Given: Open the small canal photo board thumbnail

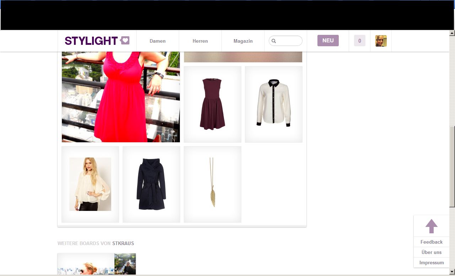Looking at the screenshot, I should coord(125,264).
